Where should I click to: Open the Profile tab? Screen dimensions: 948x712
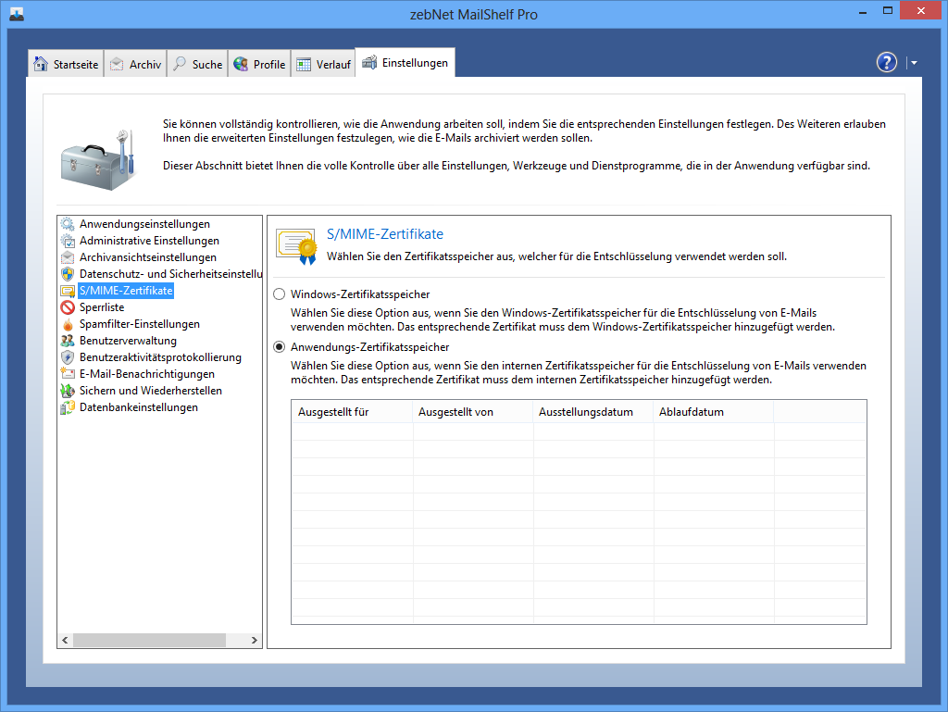[x=259, y=64]
